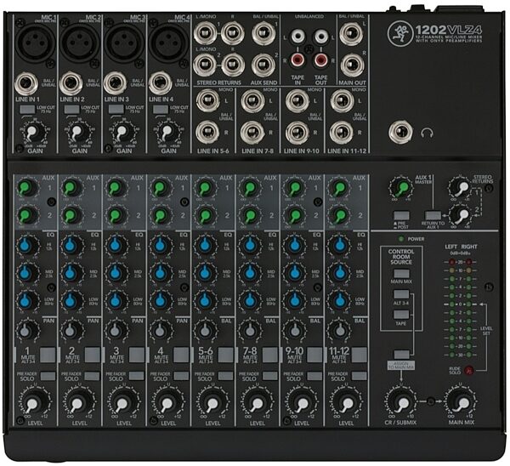
Task: Click channel 1 HI 12k EQ knob
Action: [26, 246]
